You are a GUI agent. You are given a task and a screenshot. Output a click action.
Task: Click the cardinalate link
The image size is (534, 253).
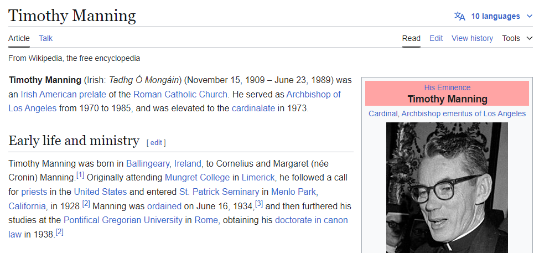pos(253,108)
